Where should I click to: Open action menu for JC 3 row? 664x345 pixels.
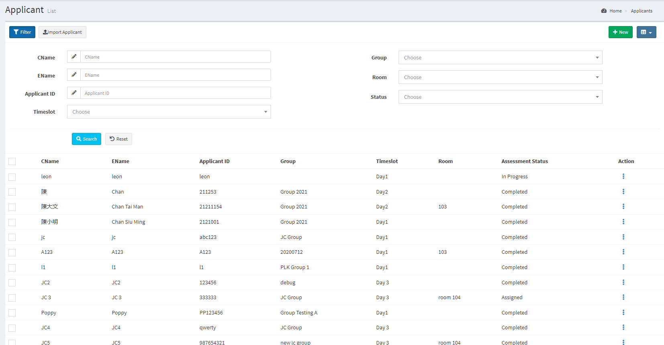pyautogui.click(x=623, y=297)
